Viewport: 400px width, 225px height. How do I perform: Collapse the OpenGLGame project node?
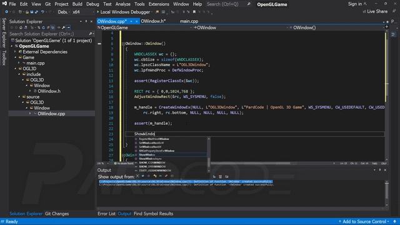(x=12, y=46)
